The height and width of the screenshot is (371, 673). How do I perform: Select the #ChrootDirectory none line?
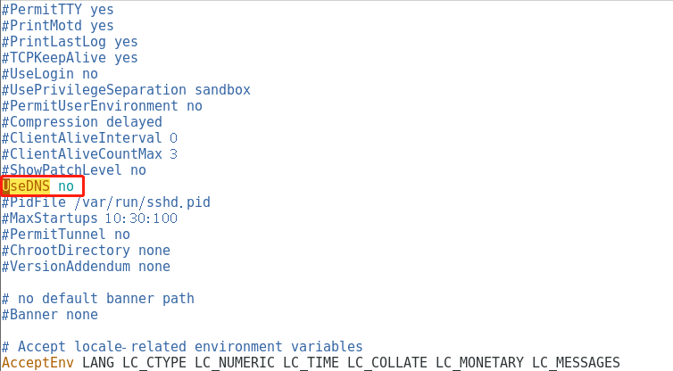click(x=86, y=251)
